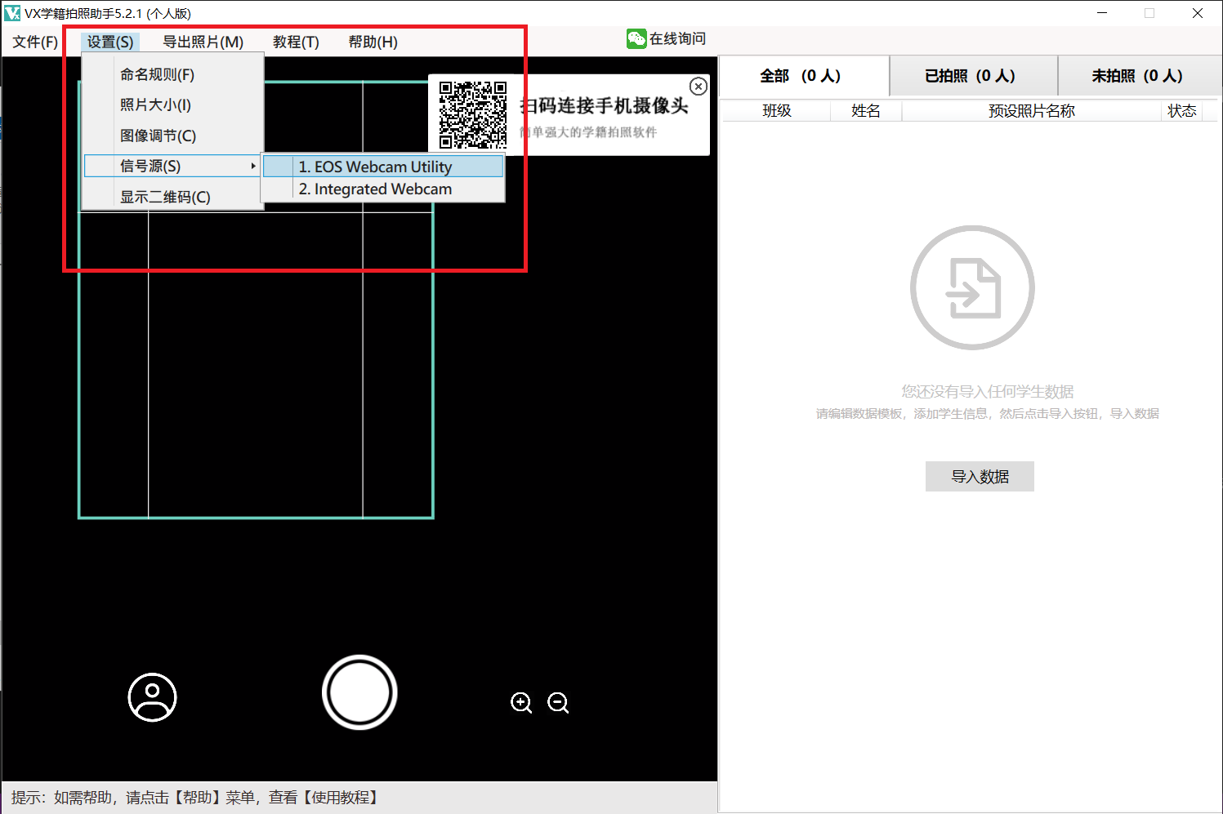Minimize the application window
This screenshot has height=814, width=1223.
pos(1102,13)
